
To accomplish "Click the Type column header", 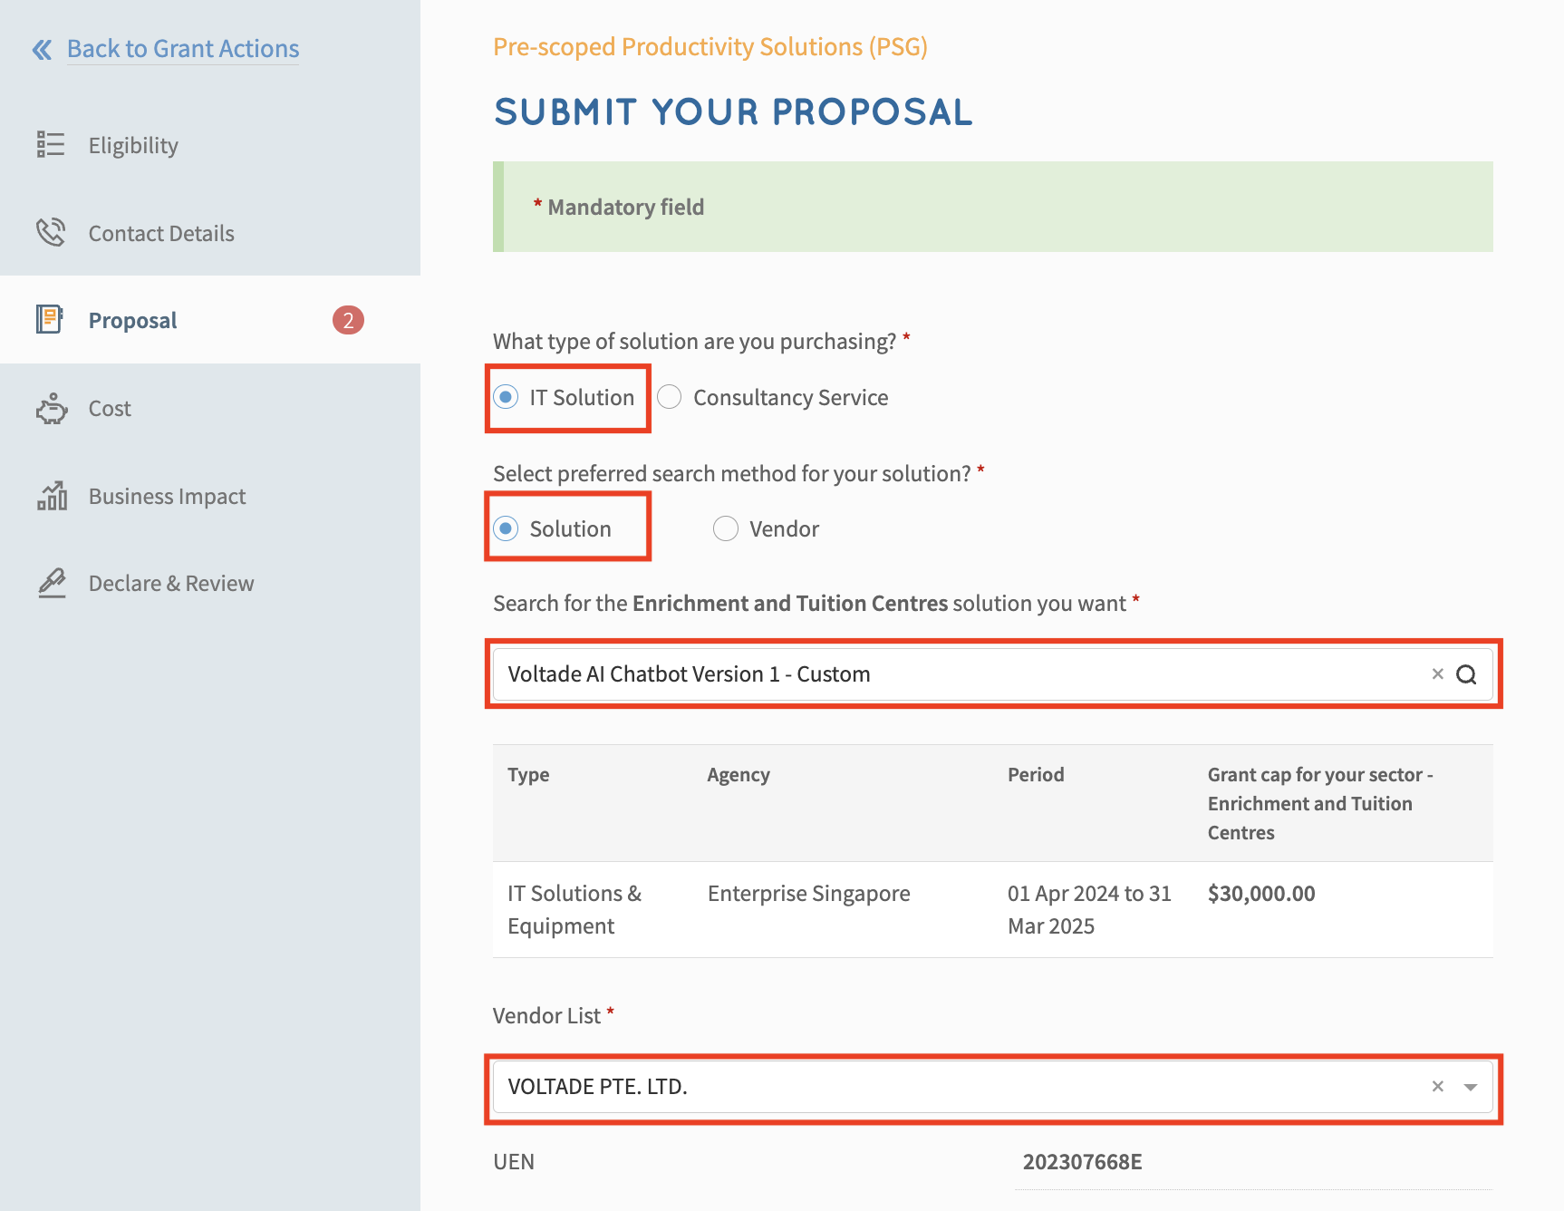I will [528, 775].
